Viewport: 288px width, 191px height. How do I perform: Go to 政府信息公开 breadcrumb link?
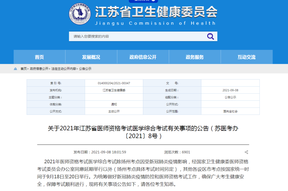39,69
